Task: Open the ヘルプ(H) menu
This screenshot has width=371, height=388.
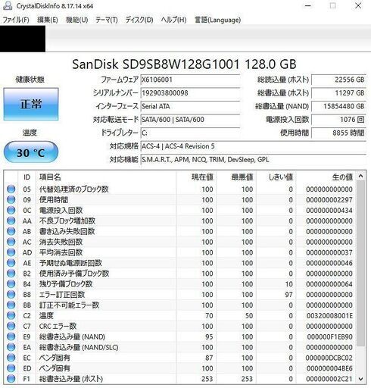Action: (x=173, y=20)
